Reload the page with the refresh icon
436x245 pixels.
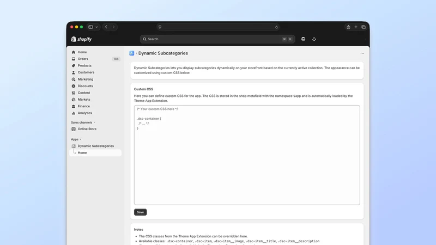coord(276,27)
